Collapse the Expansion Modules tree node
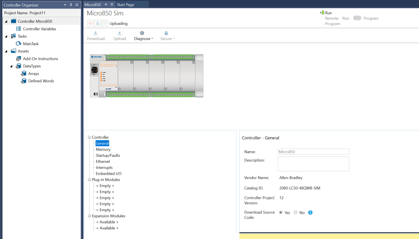Image resolution: width=419 pixels, height=239 pixels. point(89,216)
